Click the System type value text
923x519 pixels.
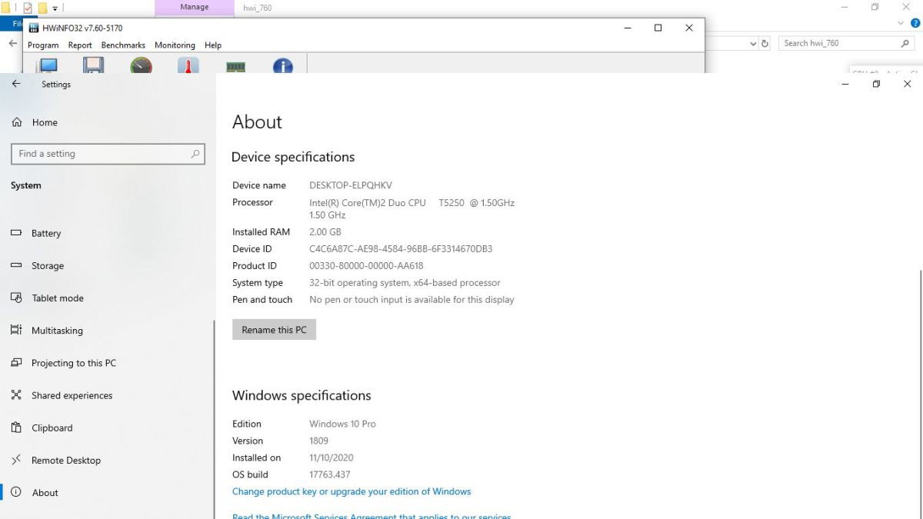coord(405,283)
